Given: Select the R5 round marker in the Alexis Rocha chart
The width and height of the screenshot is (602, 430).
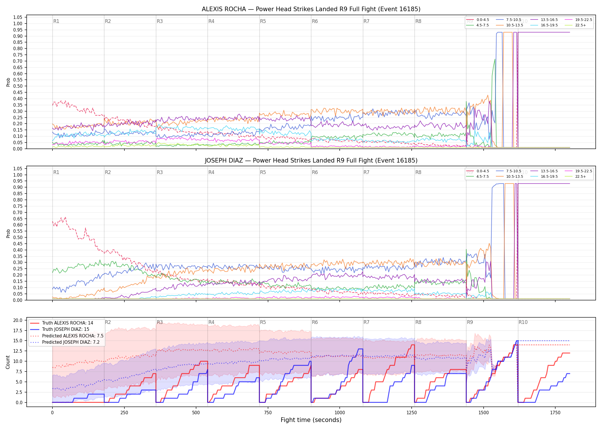Looking at the screenshot, I should coord(263,21).
